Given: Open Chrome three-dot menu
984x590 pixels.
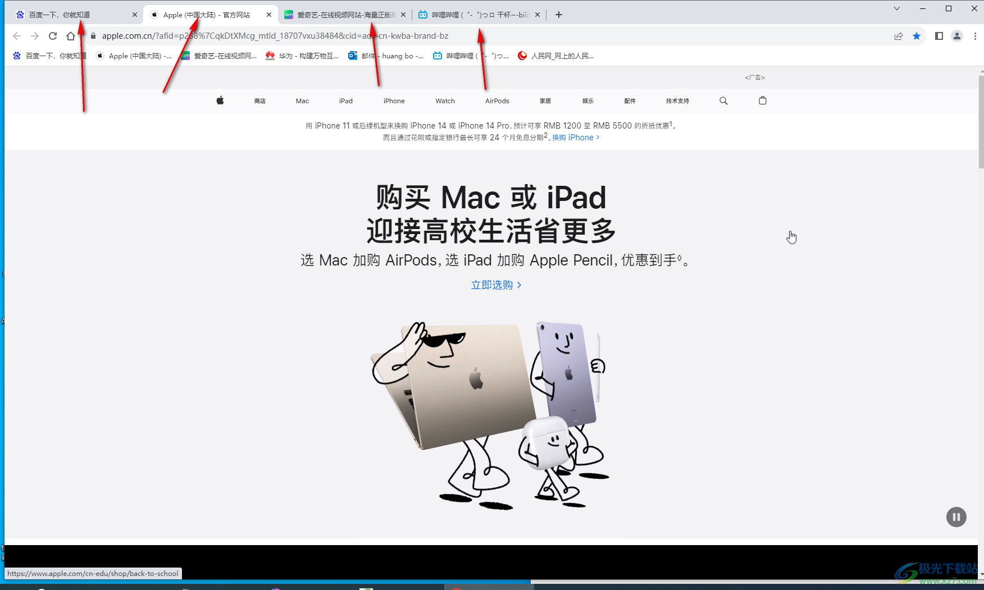Looking at the screenshot, I should coord(975,36).
